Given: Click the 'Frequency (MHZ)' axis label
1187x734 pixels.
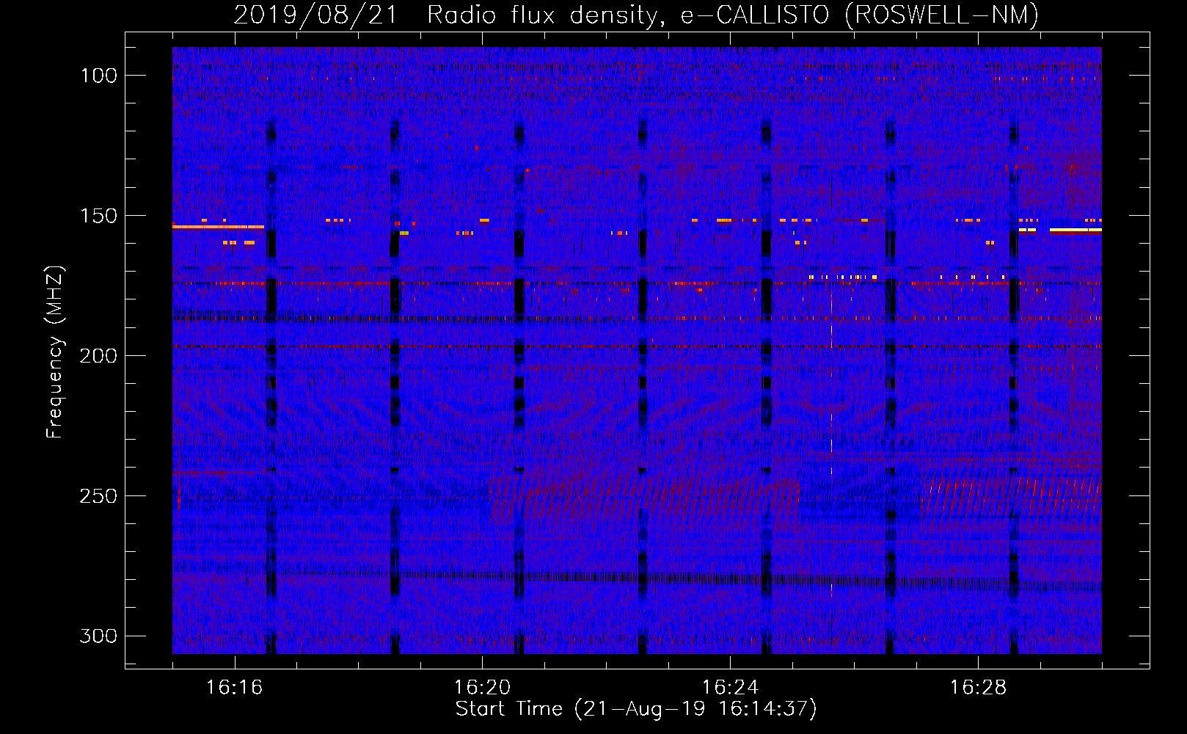Looking at the screenshot, I should (x=55, y=352).
